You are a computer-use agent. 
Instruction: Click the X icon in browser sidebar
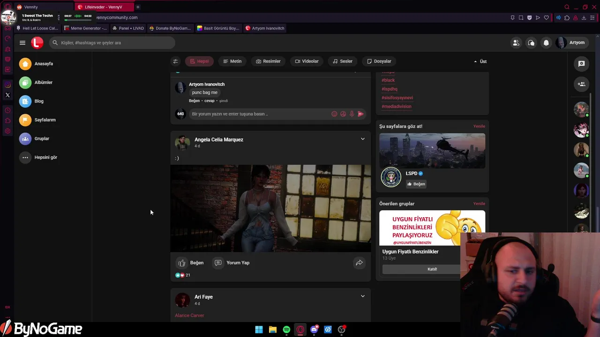[x=7, y=95]
